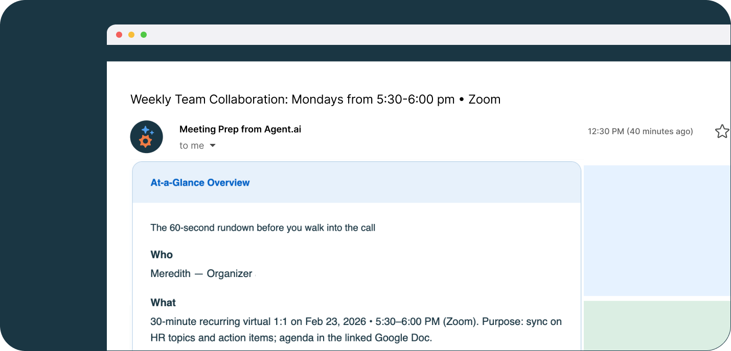Select the Weekly Team Collaboration subject line

(315, 99)
